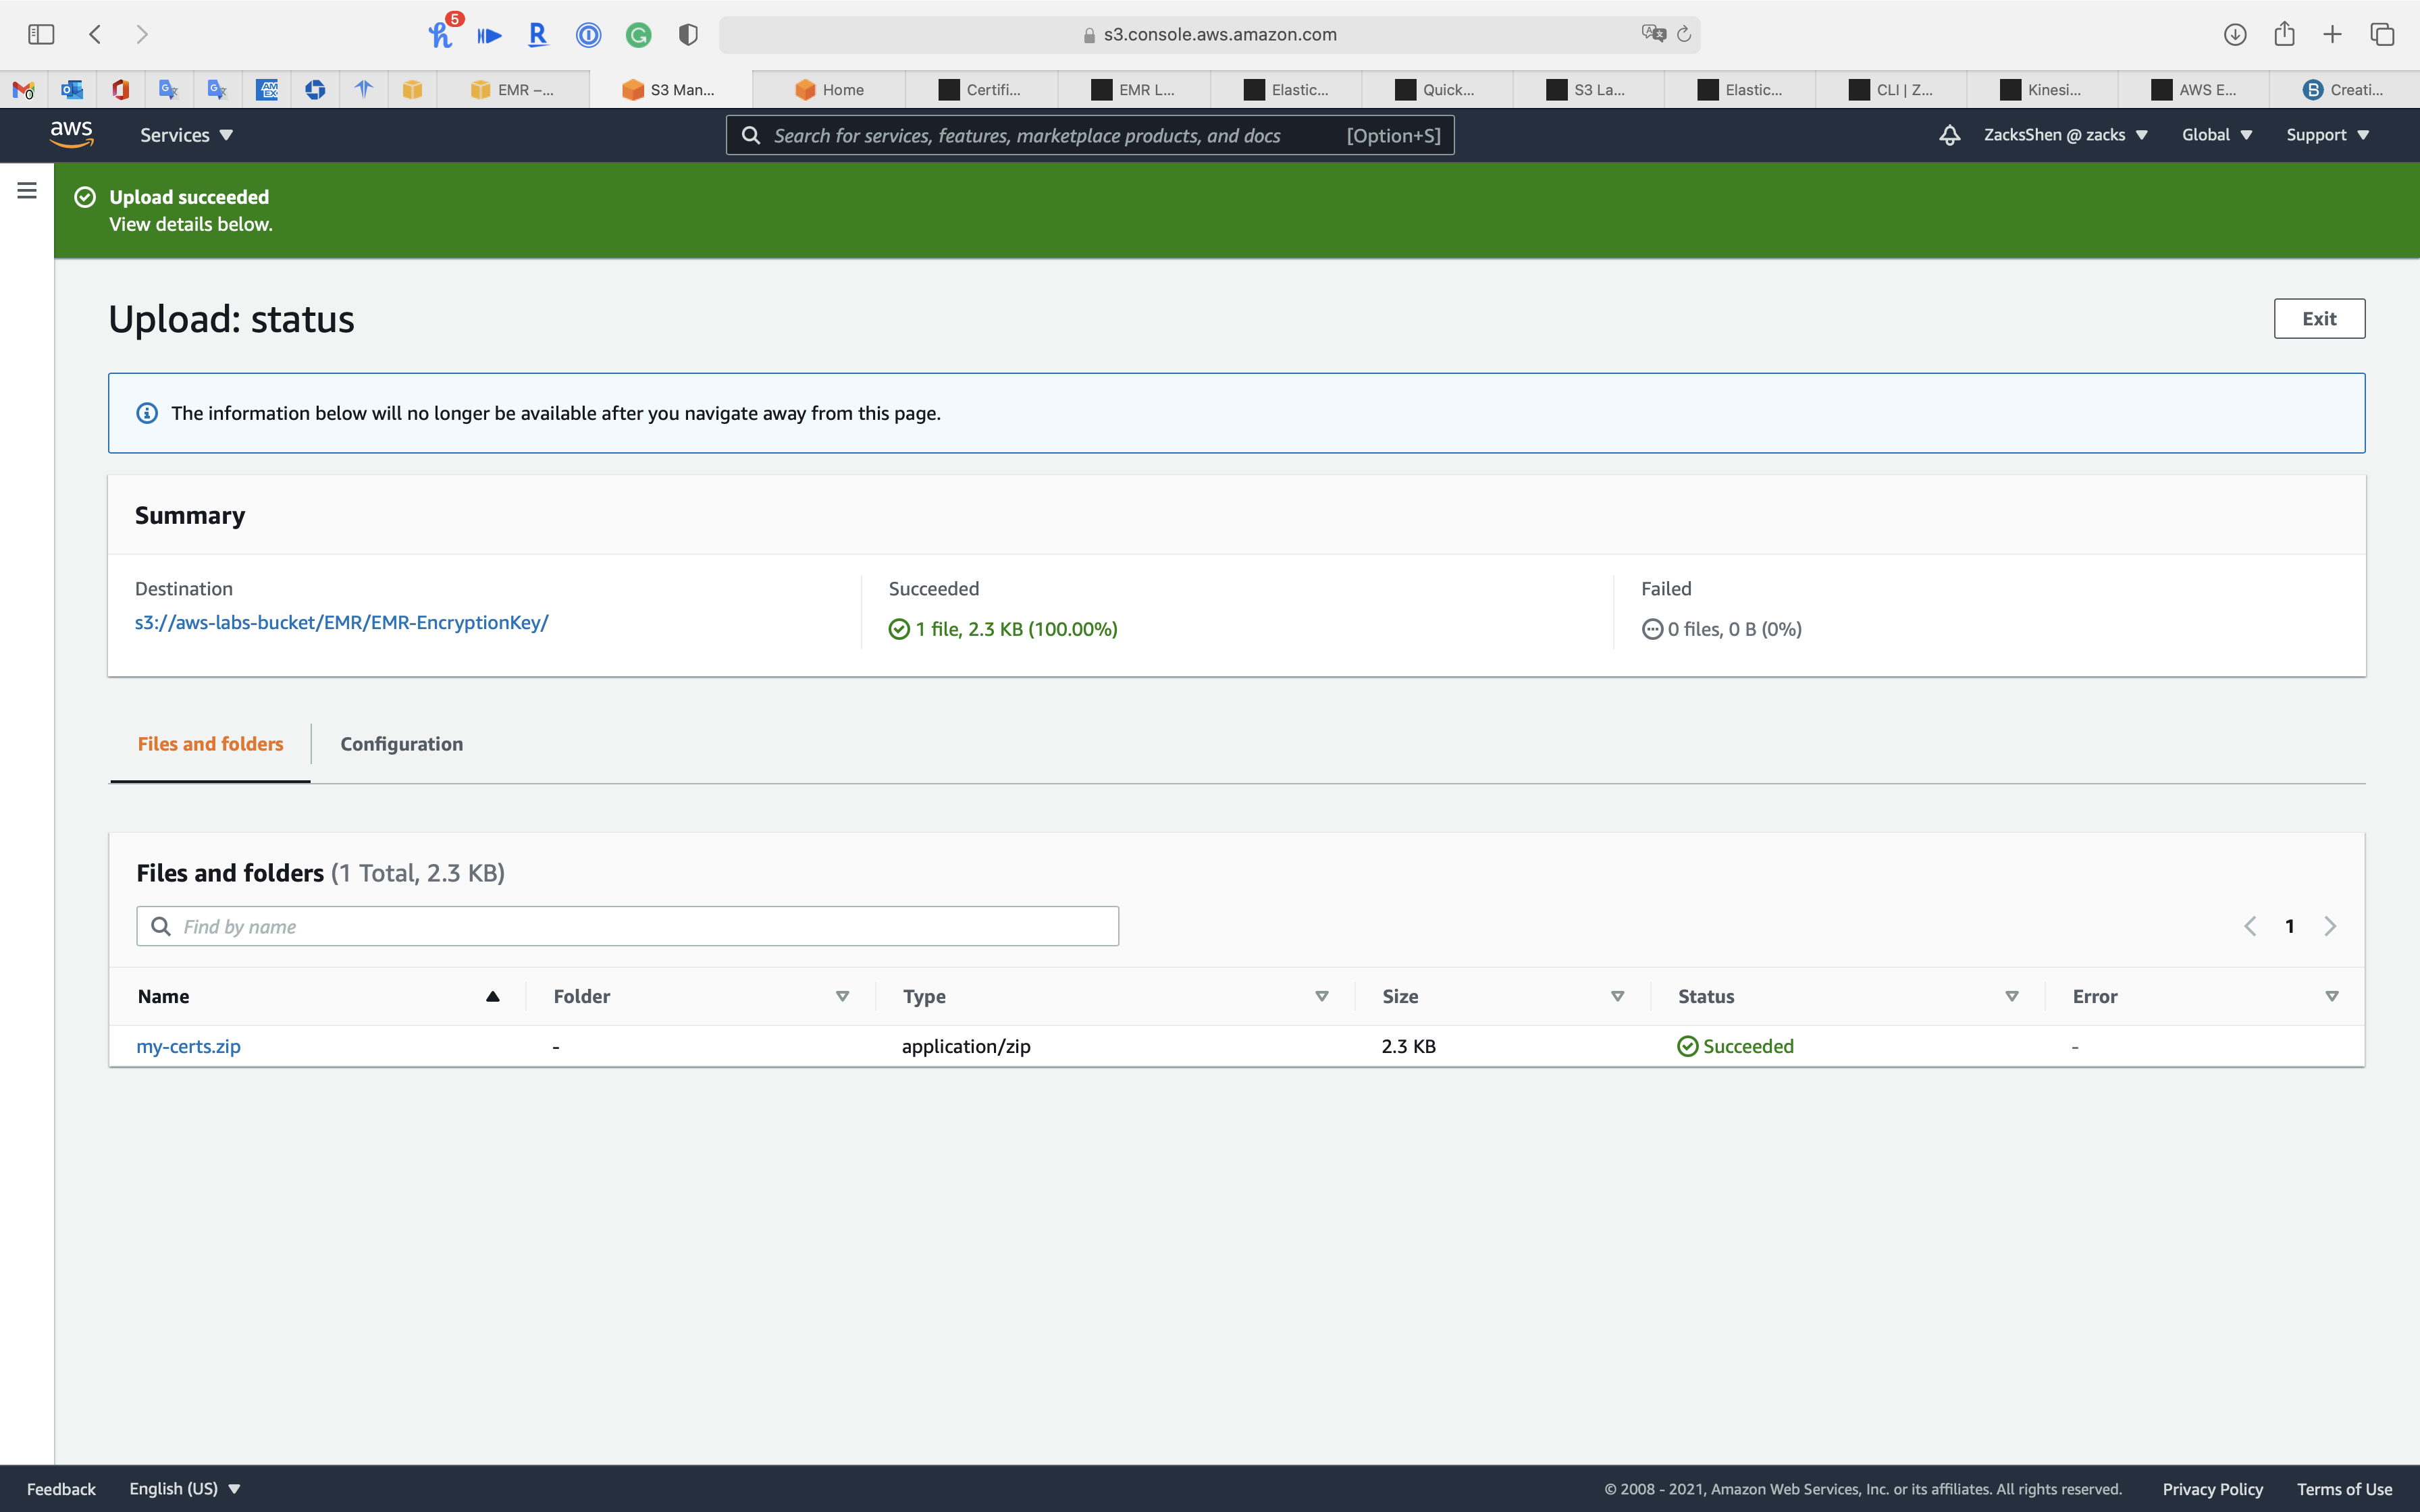Image resolution: width=2420 pixels, height=1512 pixels.
Task: Expand the Services dropdown menu
Action: click(186, 135)
